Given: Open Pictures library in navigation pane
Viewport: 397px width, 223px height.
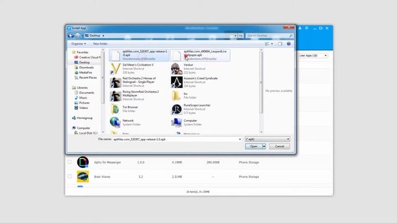Looking at the screenshot, I should (x=82, y=103).
